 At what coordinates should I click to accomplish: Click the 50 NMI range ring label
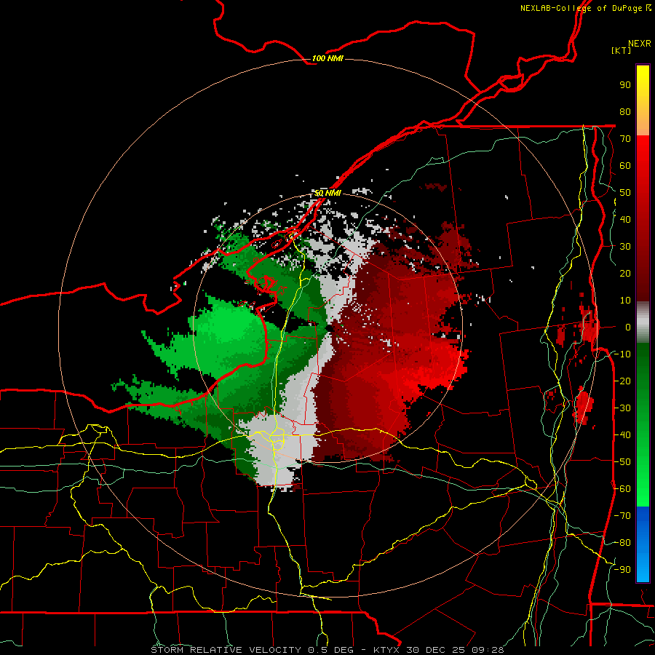[327, 193]
